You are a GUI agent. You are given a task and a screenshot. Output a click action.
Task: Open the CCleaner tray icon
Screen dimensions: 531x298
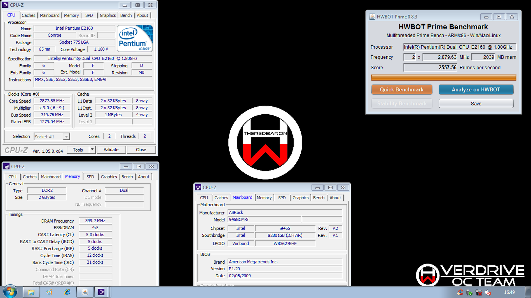pyautogui.click(x=460, y=292)
